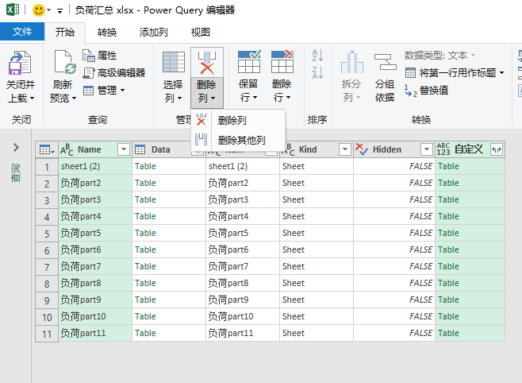
Task: Click the 分组依据 icon
Action: [x=386, y=62]
